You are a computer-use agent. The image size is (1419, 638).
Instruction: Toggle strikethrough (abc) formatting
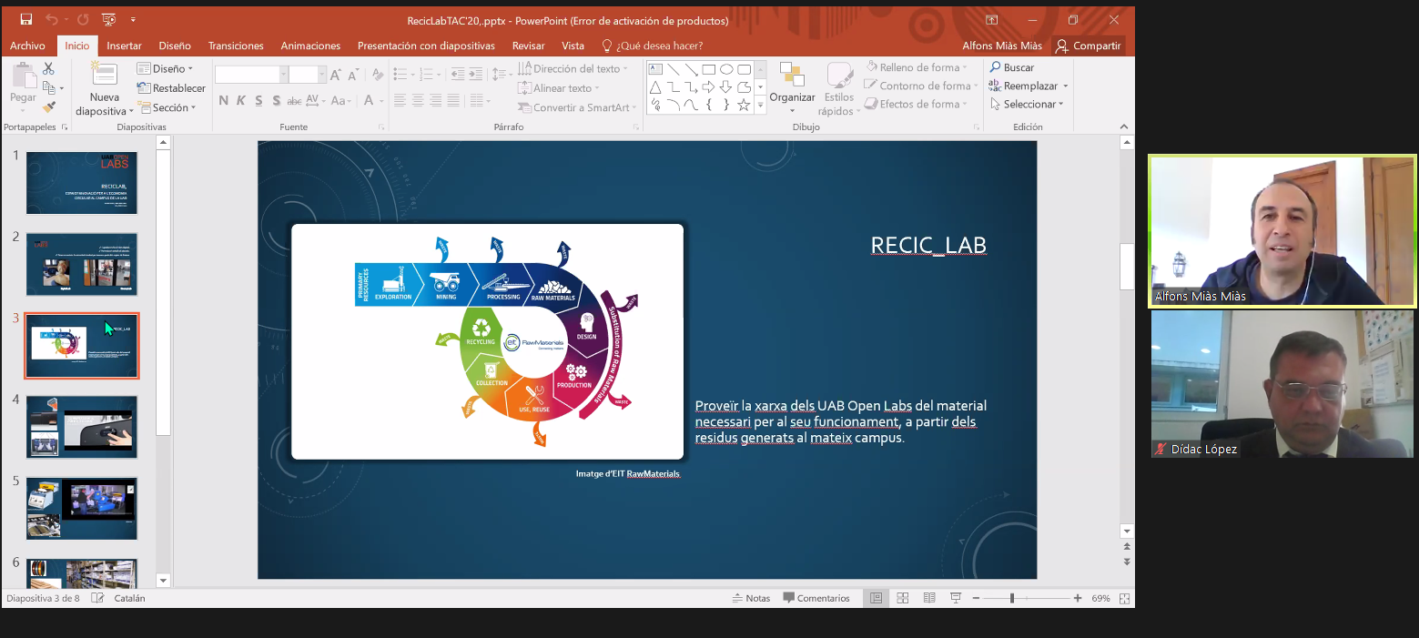[x=294, y=101]
